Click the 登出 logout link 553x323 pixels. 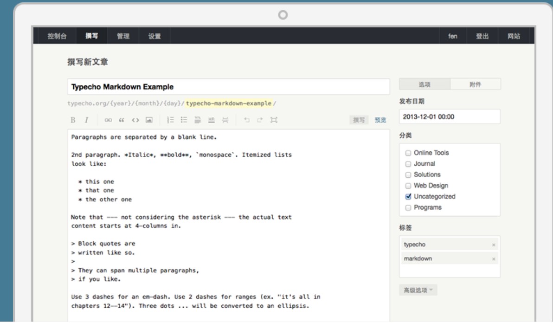tap(482, 36)
